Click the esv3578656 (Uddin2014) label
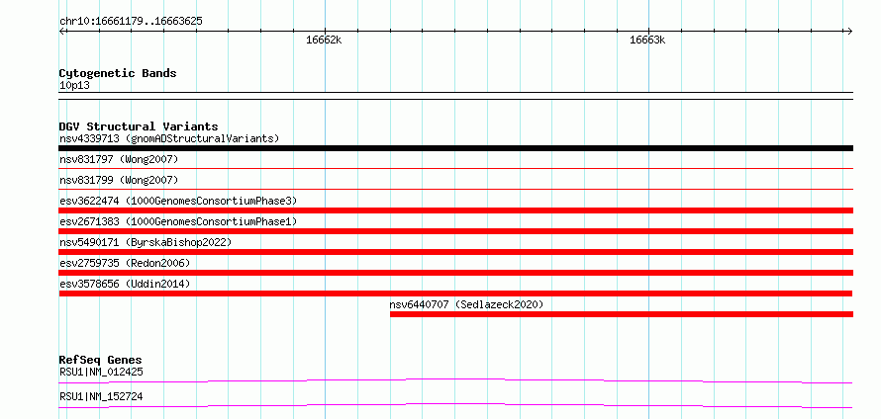The width and height of the screenshot is (881, 419). click(125, 285)
